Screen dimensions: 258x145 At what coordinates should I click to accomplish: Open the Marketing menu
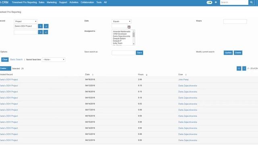tap(52, 2)
